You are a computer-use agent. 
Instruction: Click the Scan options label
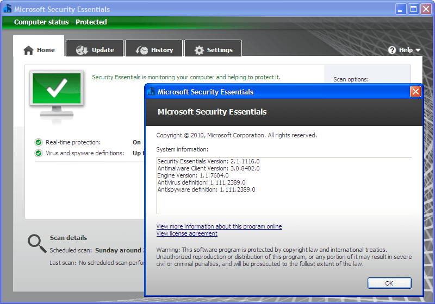pos(351,79)
